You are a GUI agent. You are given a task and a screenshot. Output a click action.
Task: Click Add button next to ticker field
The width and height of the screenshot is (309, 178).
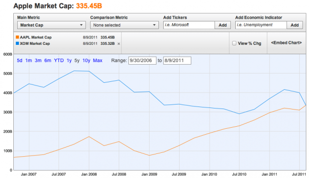tap(223, 25)
